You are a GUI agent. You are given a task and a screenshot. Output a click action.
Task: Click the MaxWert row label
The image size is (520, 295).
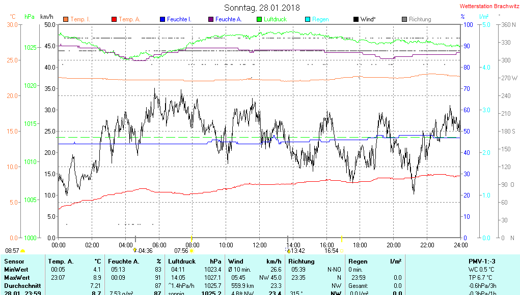coord(17,278)
